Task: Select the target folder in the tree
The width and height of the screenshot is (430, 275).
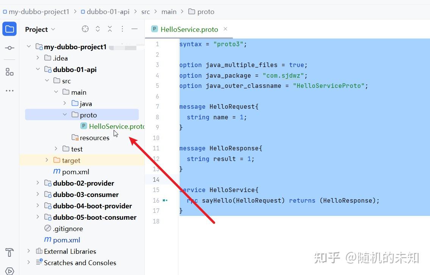Action: coord(70,160)
